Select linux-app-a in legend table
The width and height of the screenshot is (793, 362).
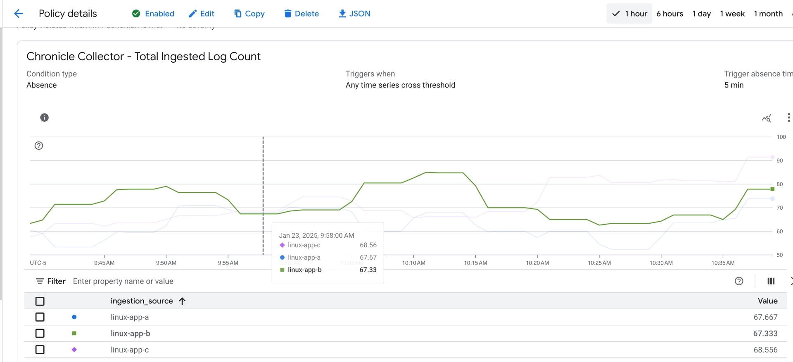[130, 317]
